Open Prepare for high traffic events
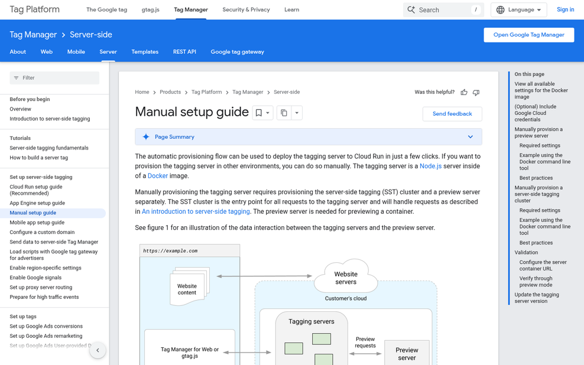 coord(44,297)
